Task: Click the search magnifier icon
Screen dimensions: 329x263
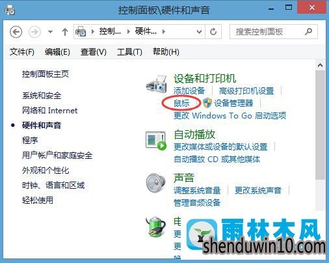Action: pos(308,32)
